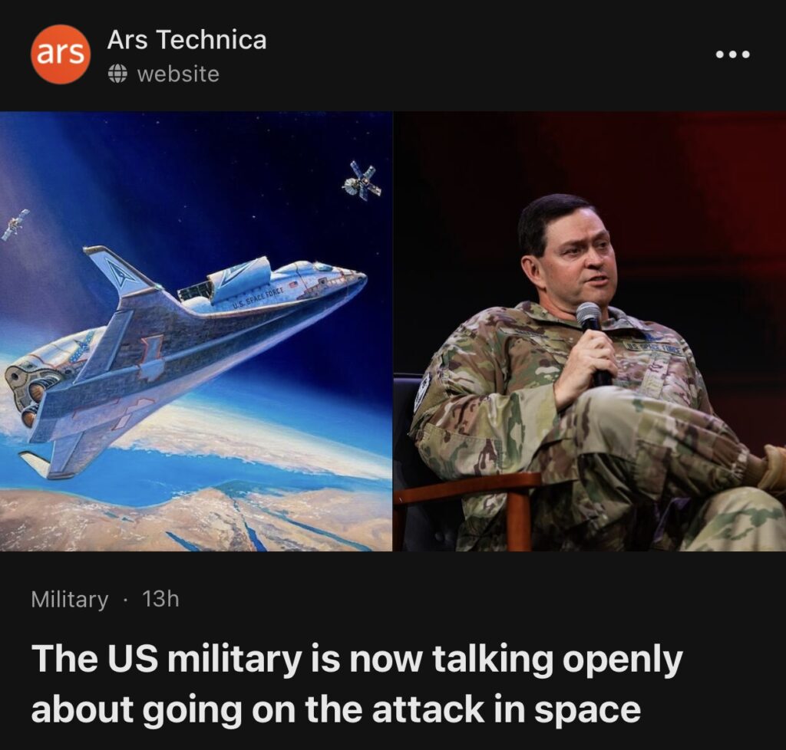Click the Space Force name tape on the uniform
The height and width of the screenshot is (750, 786).
point(653,349)
